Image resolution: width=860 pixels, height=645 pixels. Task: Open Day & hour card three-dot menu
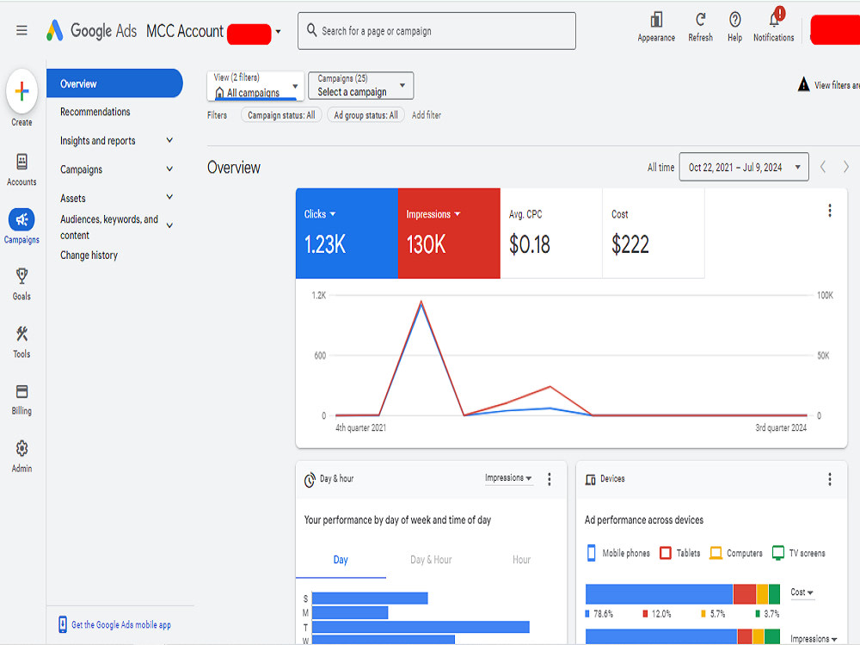pos(549,479)
